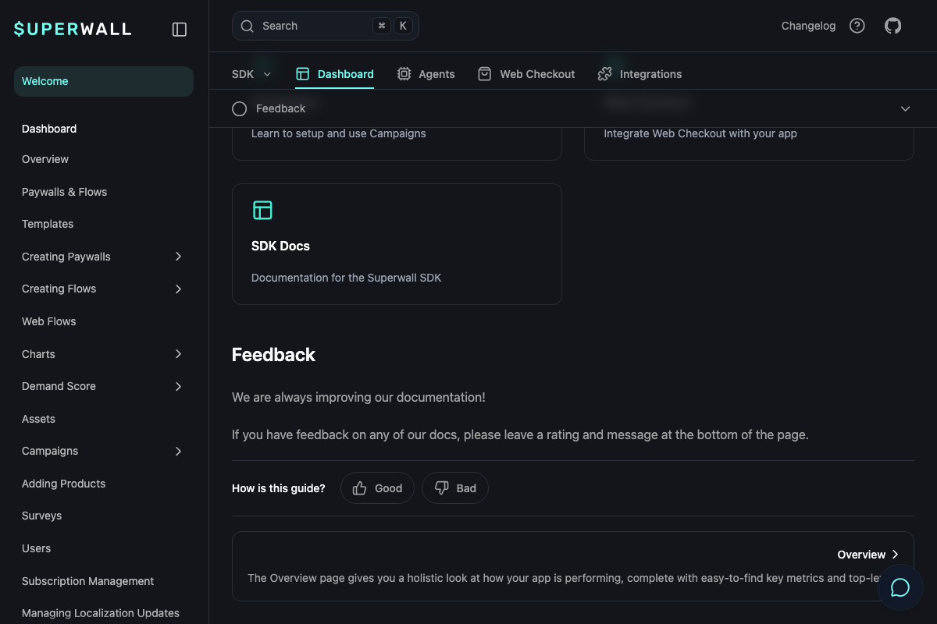Expand Charts section chevron
Viewport: 937px width, 624px height.
click(x=178, y=354)
